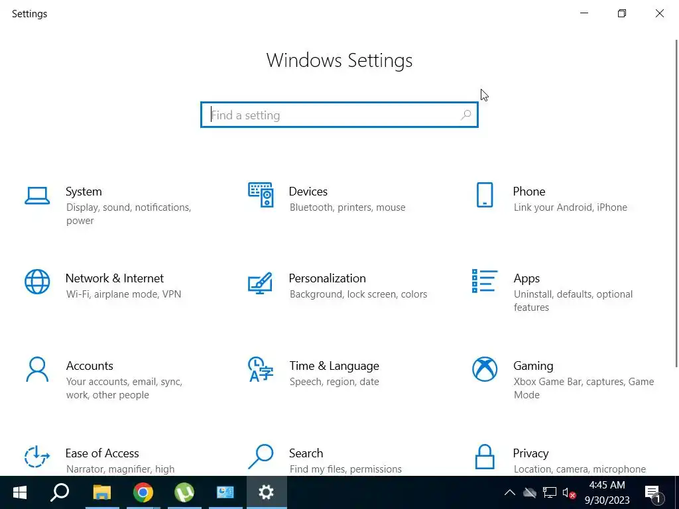Screen dimensions: 679x509
Task: Click the Settings window vertical scrollbar
Action: [x=676, y=203]
